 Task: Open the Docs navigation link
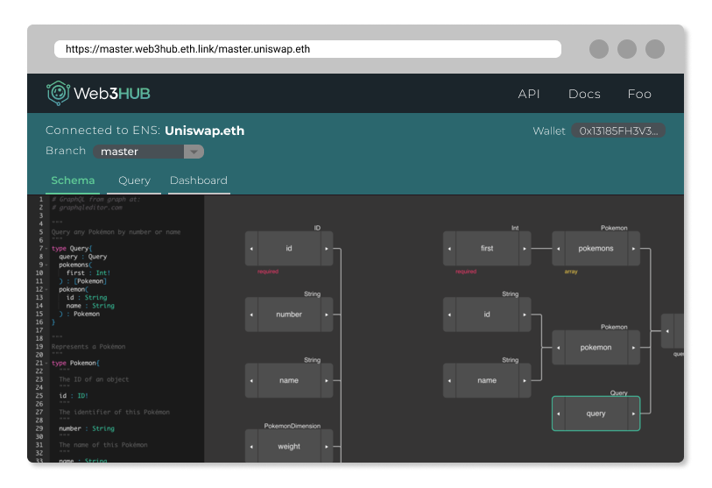click(584, 94)
